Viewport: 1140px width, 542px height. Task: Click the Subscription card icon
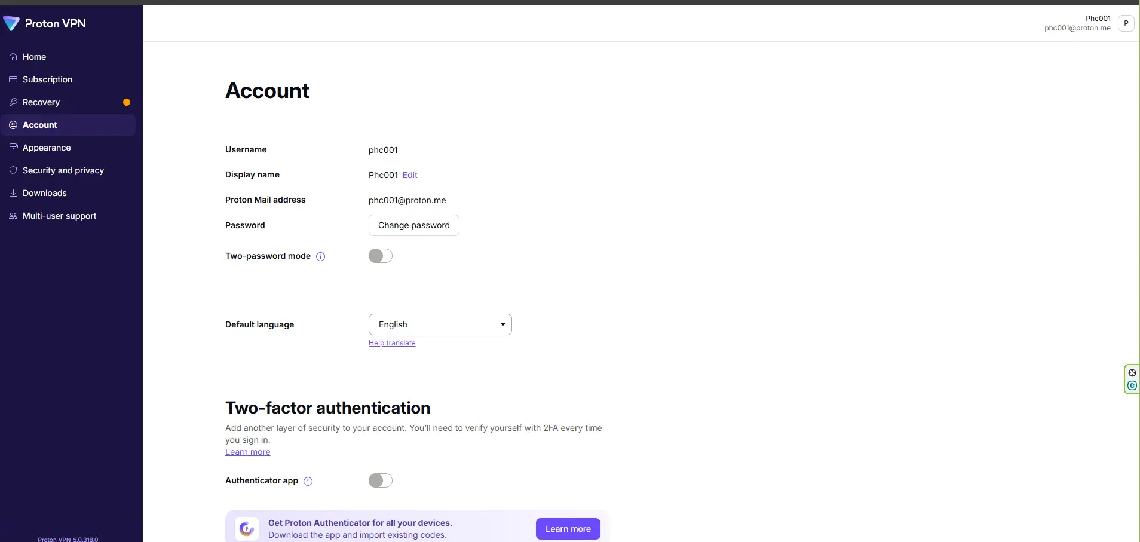(13, 79)
